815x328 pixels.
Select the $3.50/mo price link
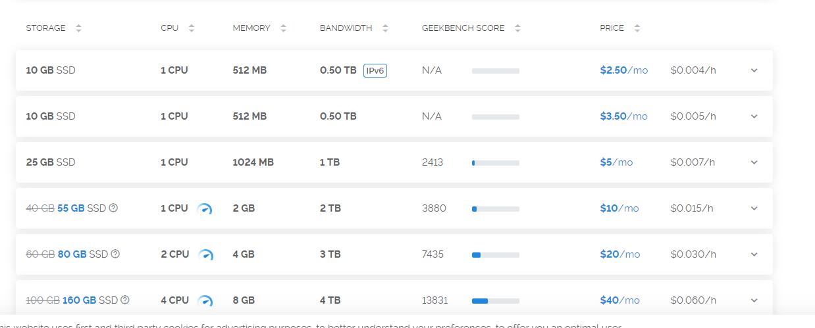623,116
